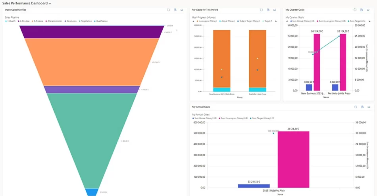Refresh the My Annual Goals chart
Viewport: 377px width, 196px height.
click(356, 107)
